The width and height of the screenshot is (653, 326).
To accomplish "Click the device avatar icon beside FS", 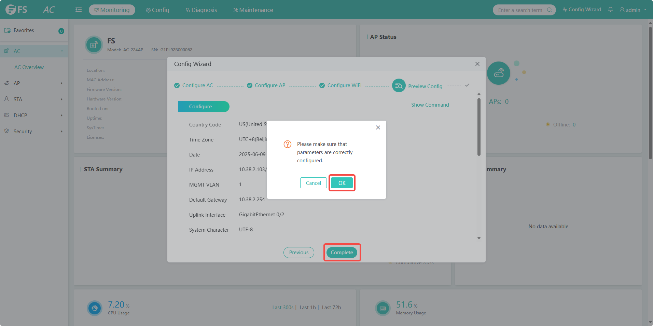I will tap(94, 45).
